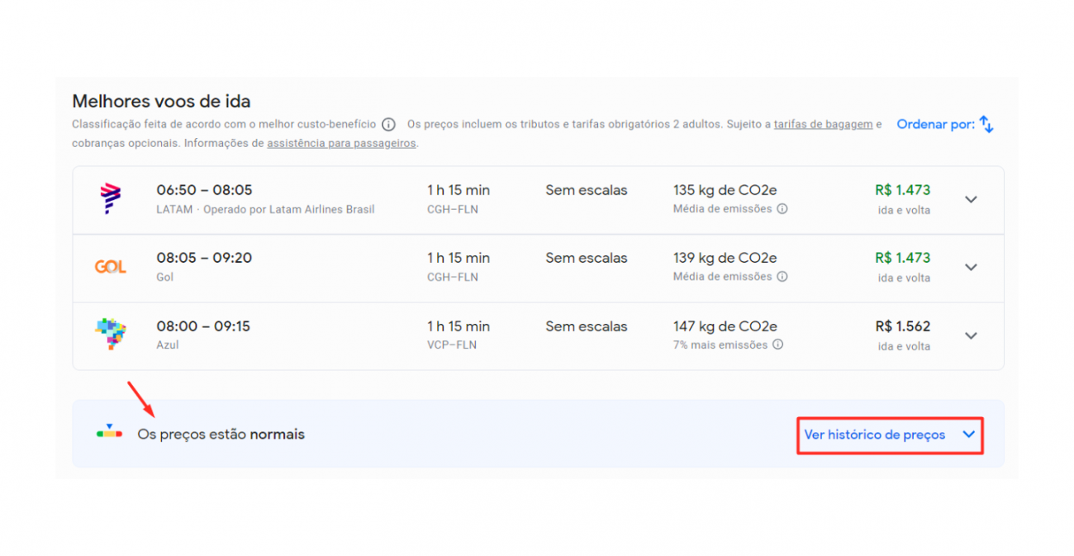The width and height of the screenshot is (1074, 556).
Task: Select the Sem escalas label on the Azul flight
Action: pyautogui.click(x=586, y=326)
